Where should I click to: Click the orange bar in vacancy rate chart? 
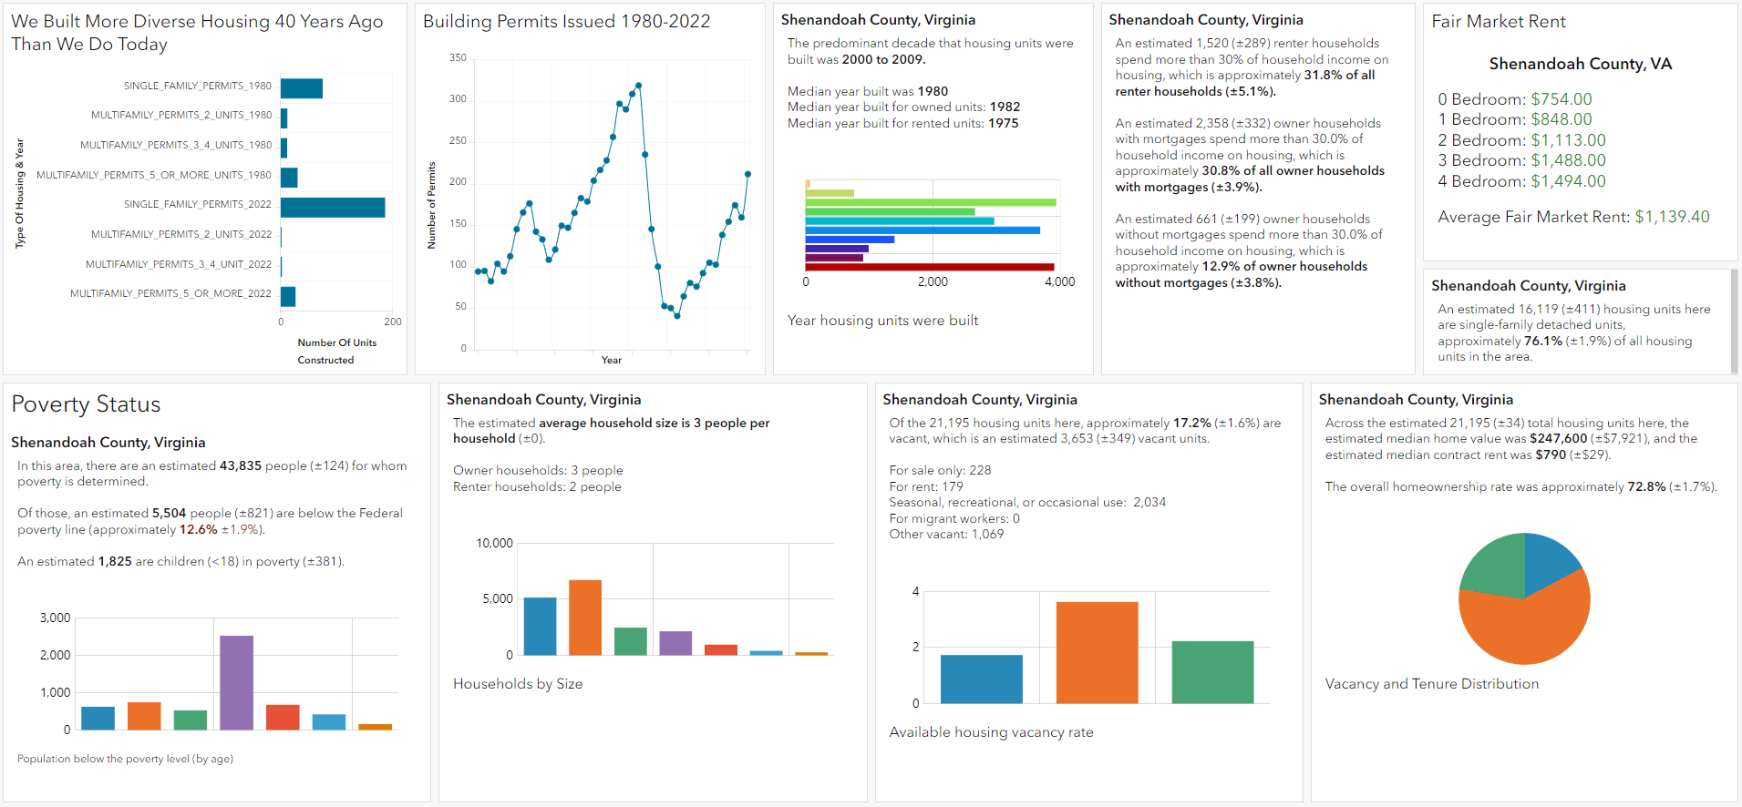click(x=1097, y=652)
